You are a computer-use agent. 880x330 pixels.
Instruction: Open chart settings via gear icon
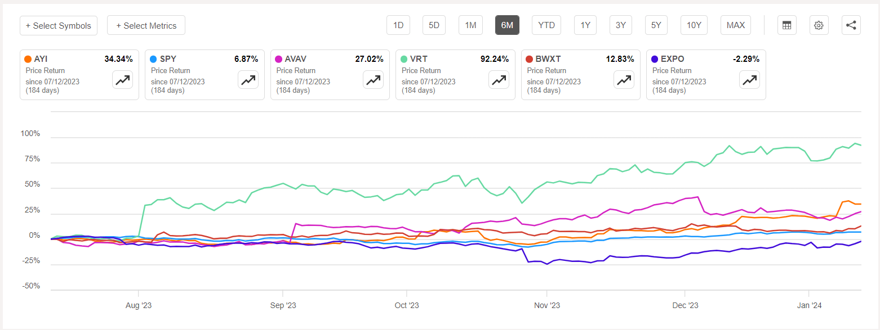819,25
